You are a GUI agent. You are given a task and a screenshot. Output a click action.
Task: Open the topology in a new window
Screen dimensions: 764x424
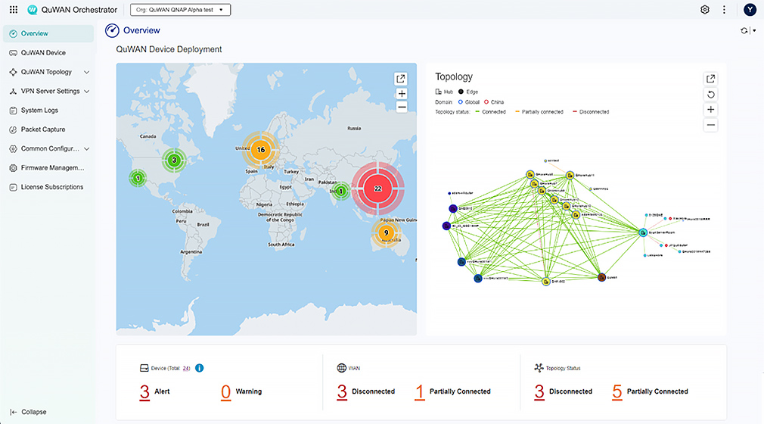coord(710,79)
